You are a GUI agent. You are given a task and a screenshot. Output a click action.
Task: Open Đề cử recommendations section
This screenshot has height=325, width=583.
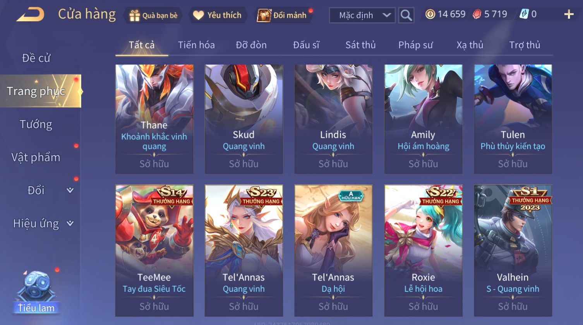point(36,58)
